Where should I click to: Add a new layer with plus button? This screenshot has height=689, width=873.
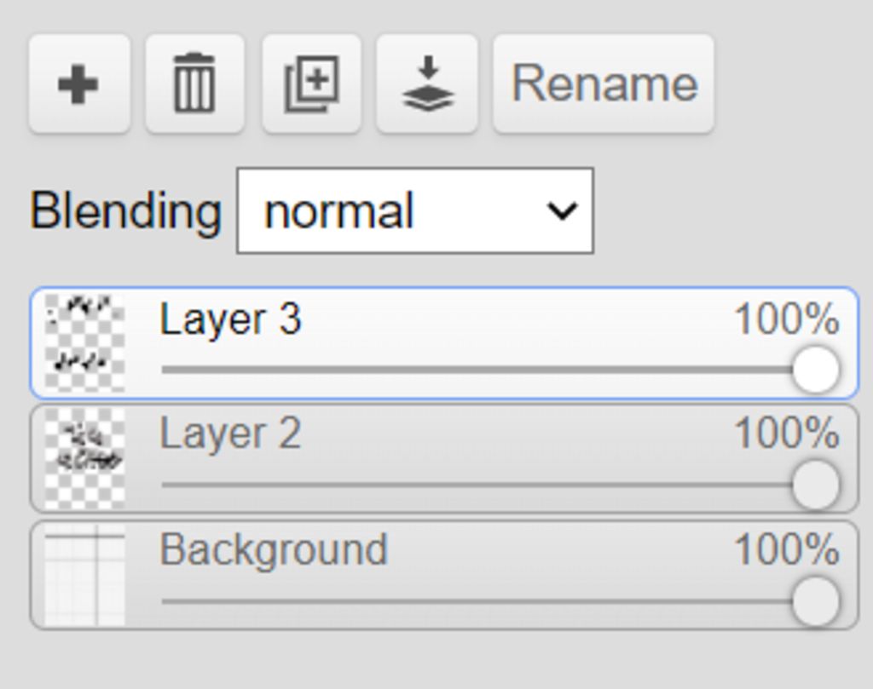pyautogui.click(x=78, y=84)
